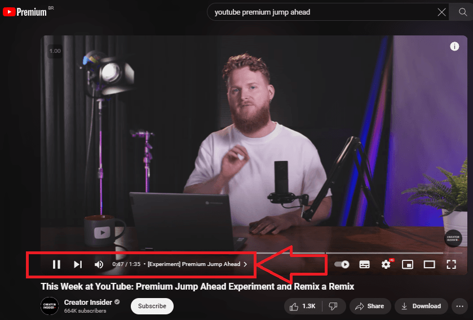Go to YouTube Premium home logo
The image size is (473, 320).
25,12
